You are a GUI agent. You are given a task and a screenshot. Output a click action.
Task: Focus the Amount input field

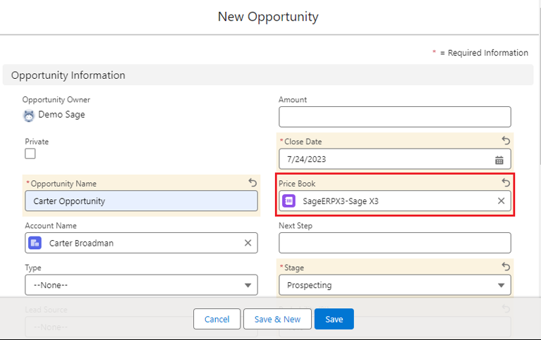click(x=394, y=117)
